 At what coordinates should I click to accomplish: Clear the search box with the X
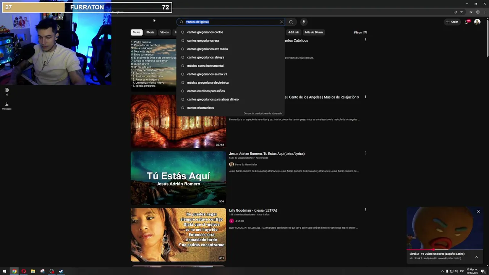pyautogui.click(x=282, y=22)
